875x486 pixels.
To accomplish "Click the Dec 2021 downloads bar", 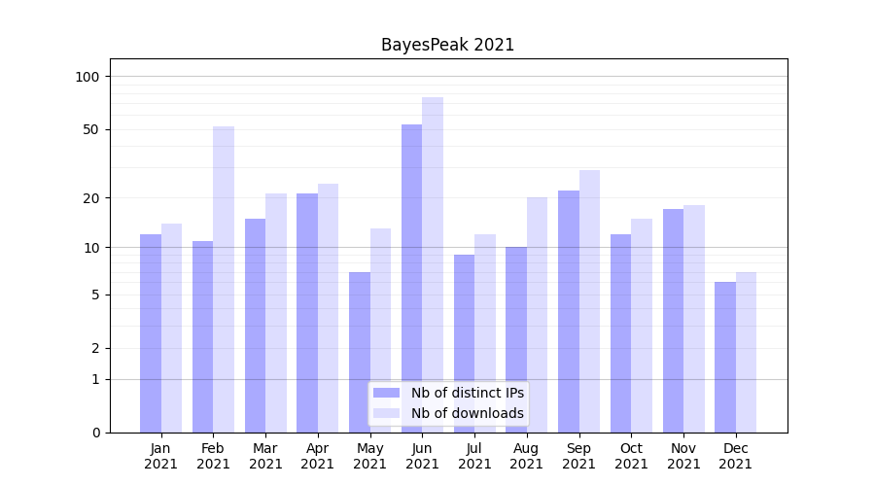I will (746, 352).
